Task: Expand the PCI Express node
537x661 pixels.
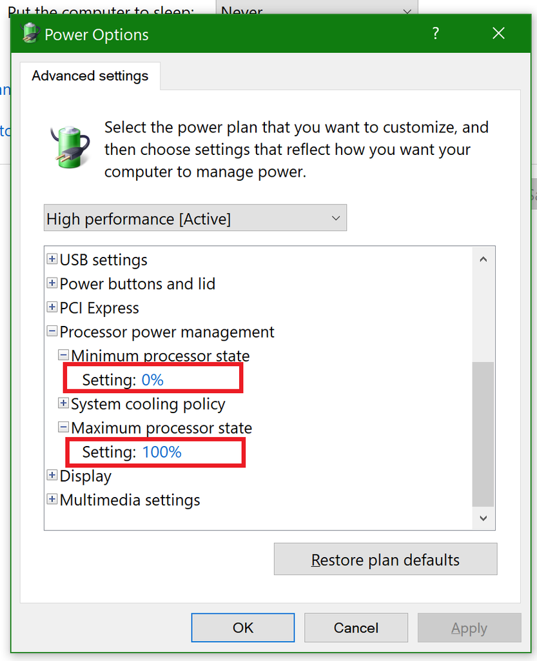Action: pos(52,308)
